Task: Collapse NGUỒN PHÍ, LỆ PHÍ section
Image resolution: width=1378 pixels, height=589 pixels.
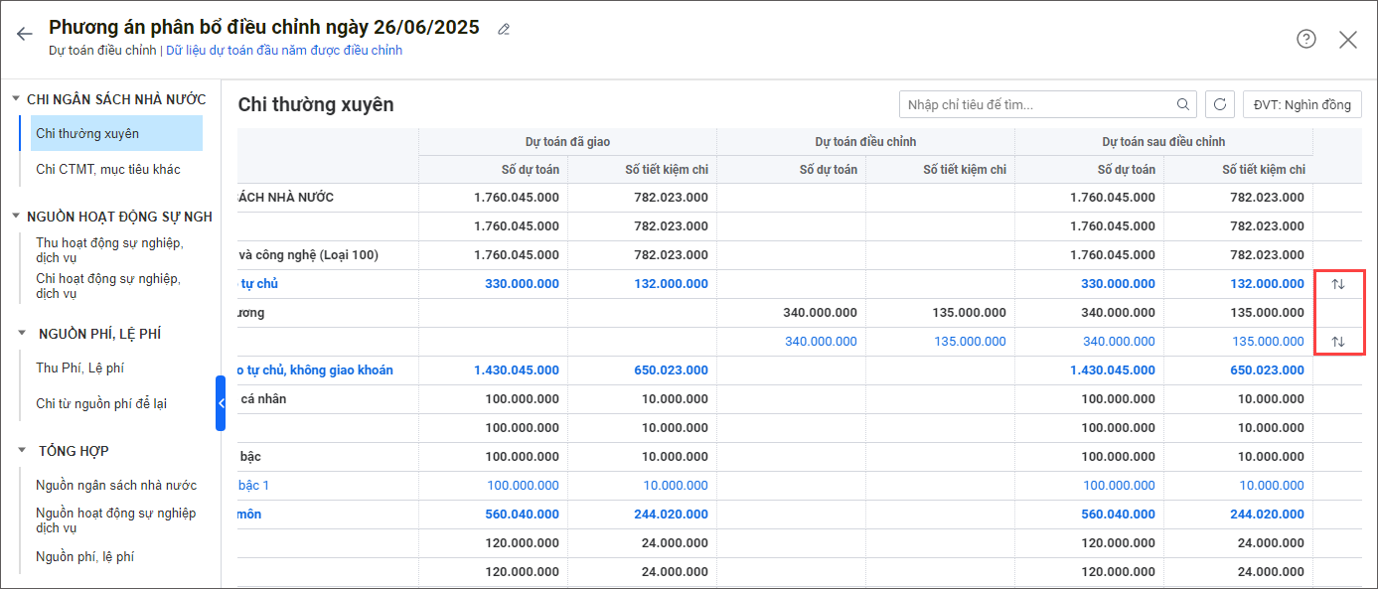Action: (22, 334)
